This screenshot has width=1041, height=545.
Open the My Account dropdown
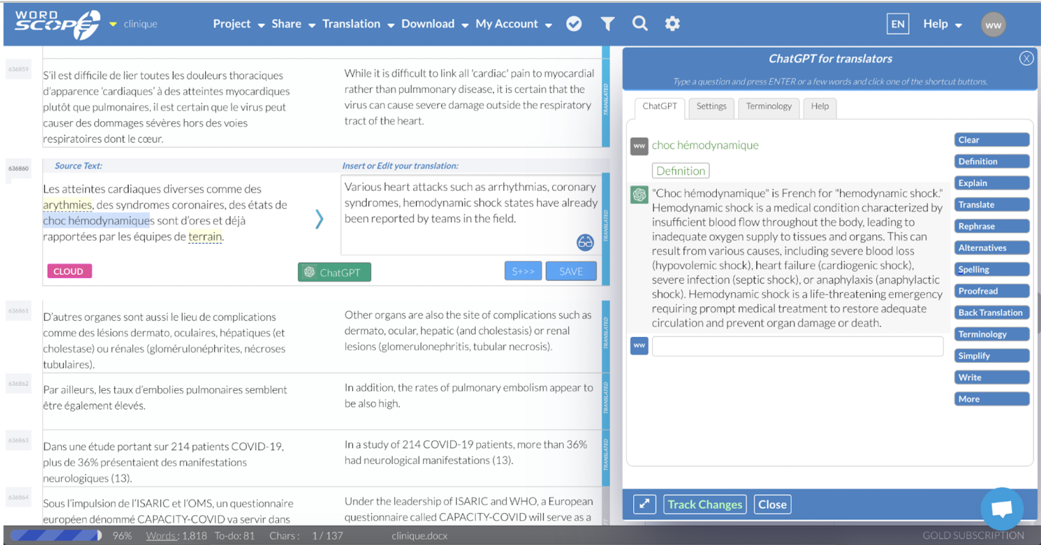tap(513, 24)
